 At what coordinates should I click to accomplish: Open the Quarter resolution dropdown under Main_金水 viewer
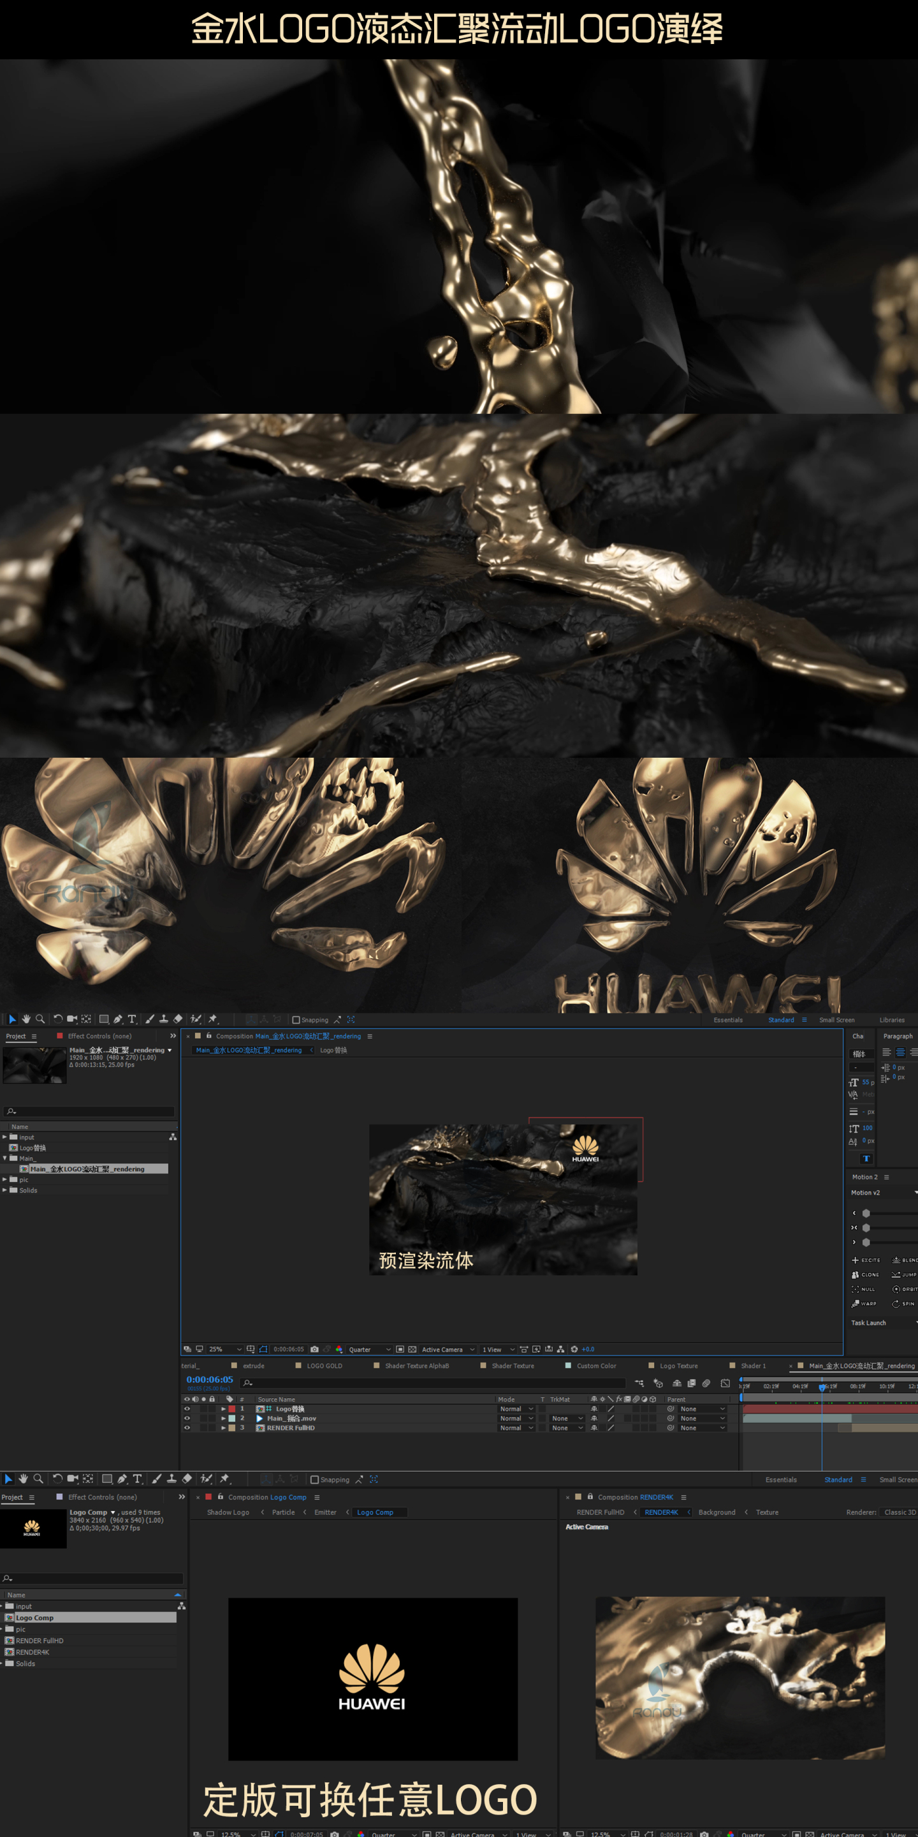pos(369,1349)
